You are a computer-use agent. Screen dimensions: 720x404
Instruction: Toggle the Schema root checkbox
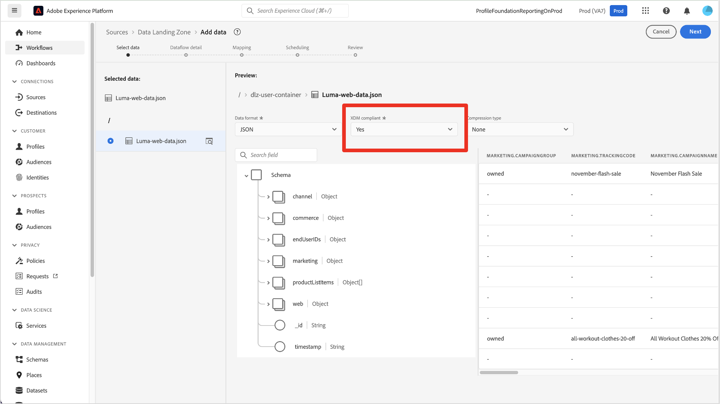pyautogui.click(x=256, y=175)
